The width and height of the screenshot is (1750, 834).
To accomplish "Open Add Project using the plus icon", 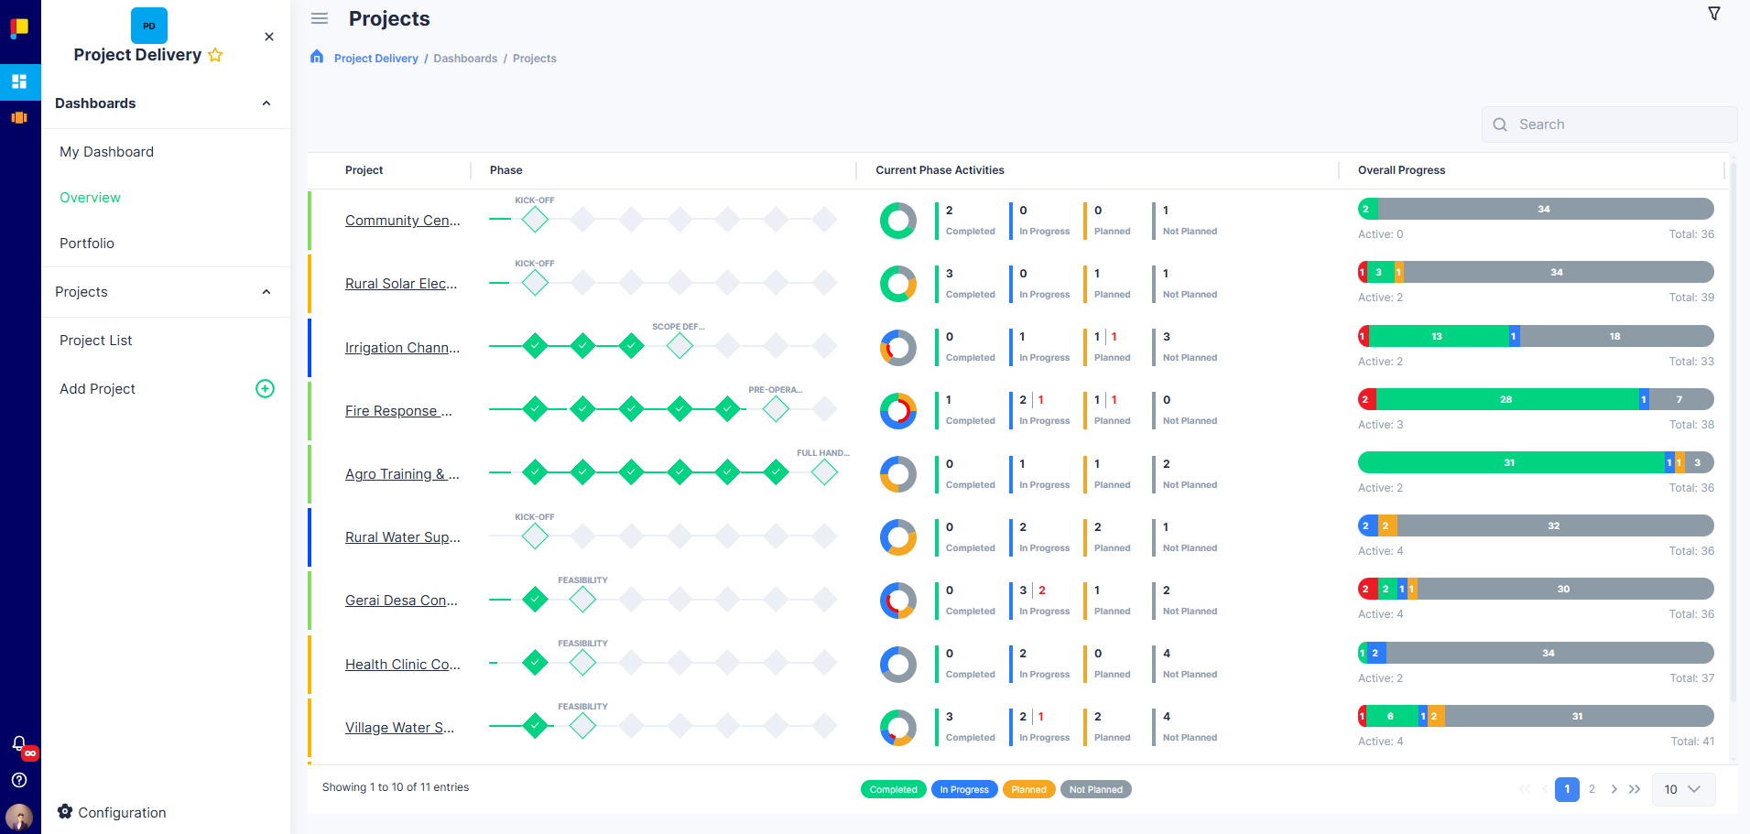I will 265,388.
